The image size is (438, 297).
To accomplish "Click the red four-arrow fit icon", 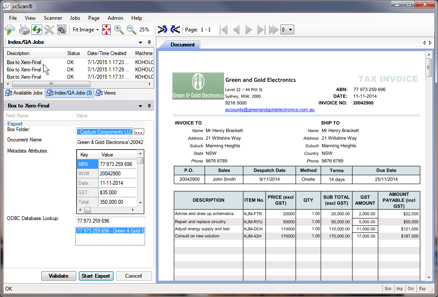I will click(106, 30).
